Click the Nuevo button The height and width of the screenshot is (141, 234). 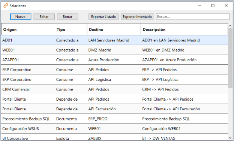pos(21,17)
